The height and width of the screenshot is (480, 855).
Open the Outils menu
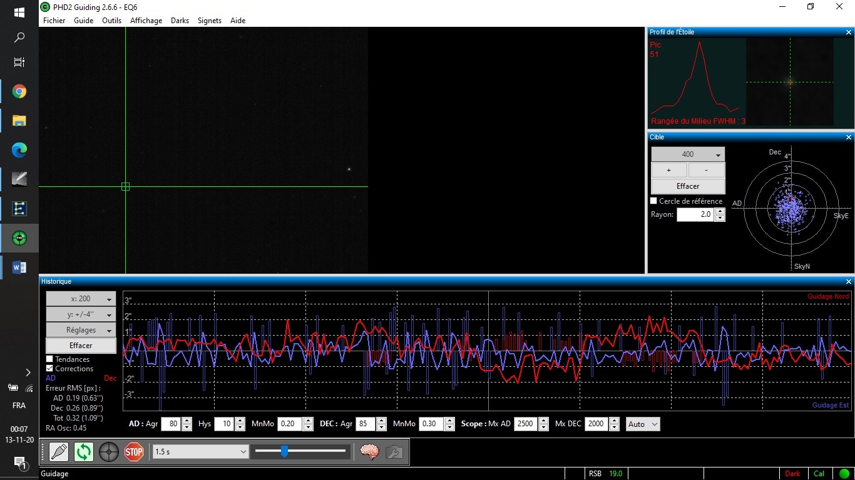coord(112,21)
